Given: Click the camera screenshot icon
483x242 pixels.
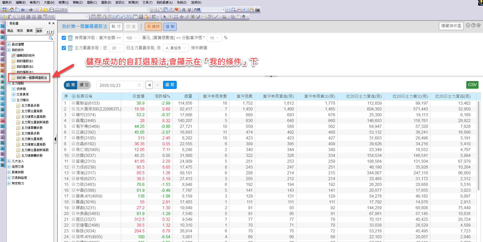Looking at the screenshot, I should coord(257,10).
